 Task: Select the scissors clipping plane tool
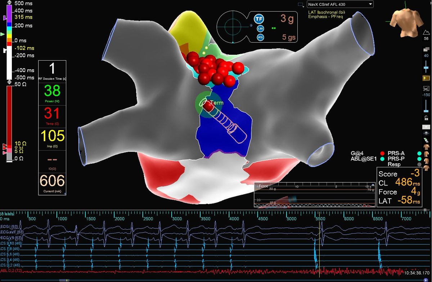tap(426, 89)
